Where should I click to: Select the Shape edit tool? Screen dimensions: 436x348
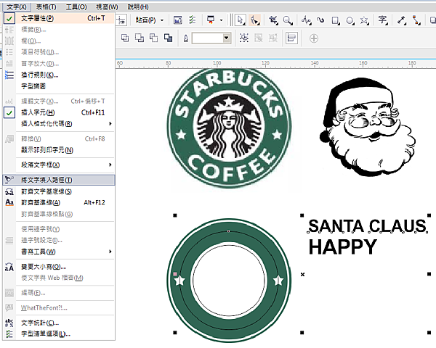(x=254, y=20)
